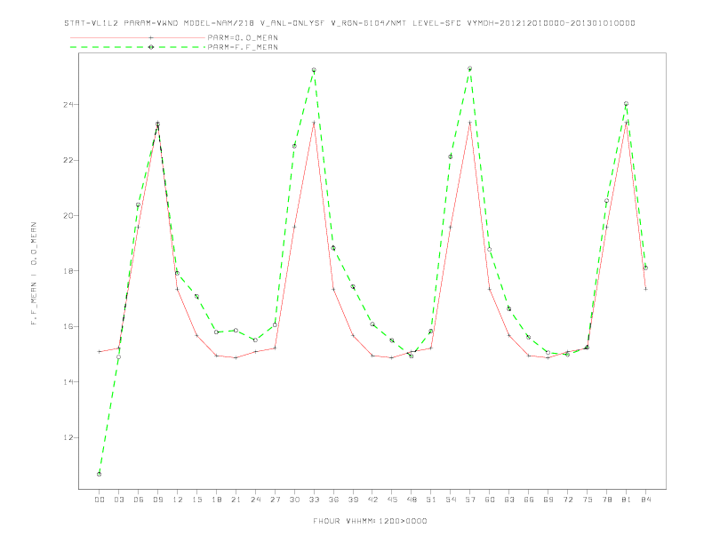Click the x-axis tick label 72
Screen dimensions: 704x544
pyautogui.click(x=567, y=500)
